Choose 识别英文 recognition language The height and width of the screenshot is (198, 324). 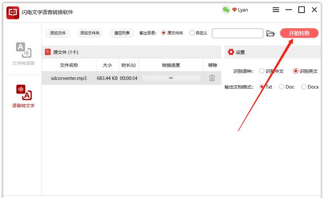tap(305, 71)
